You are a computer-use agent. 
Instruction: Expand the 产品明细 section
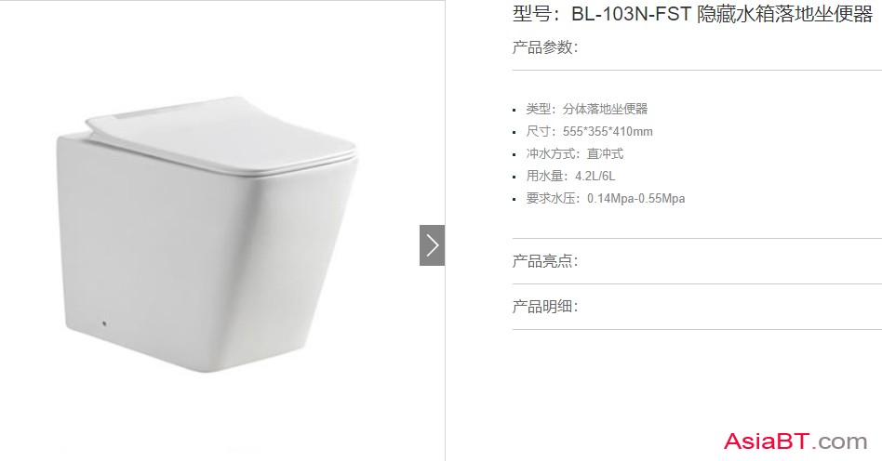coord(545,307)
